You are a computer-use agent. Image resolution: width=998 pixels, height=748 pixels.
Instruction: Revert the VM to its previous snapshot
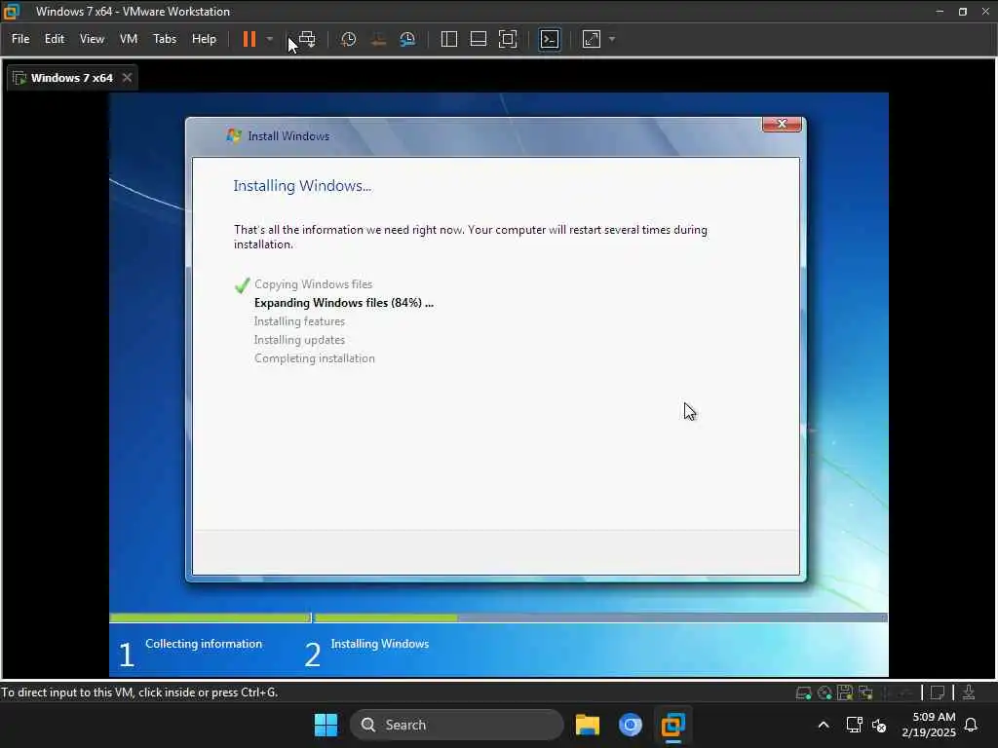378,39
